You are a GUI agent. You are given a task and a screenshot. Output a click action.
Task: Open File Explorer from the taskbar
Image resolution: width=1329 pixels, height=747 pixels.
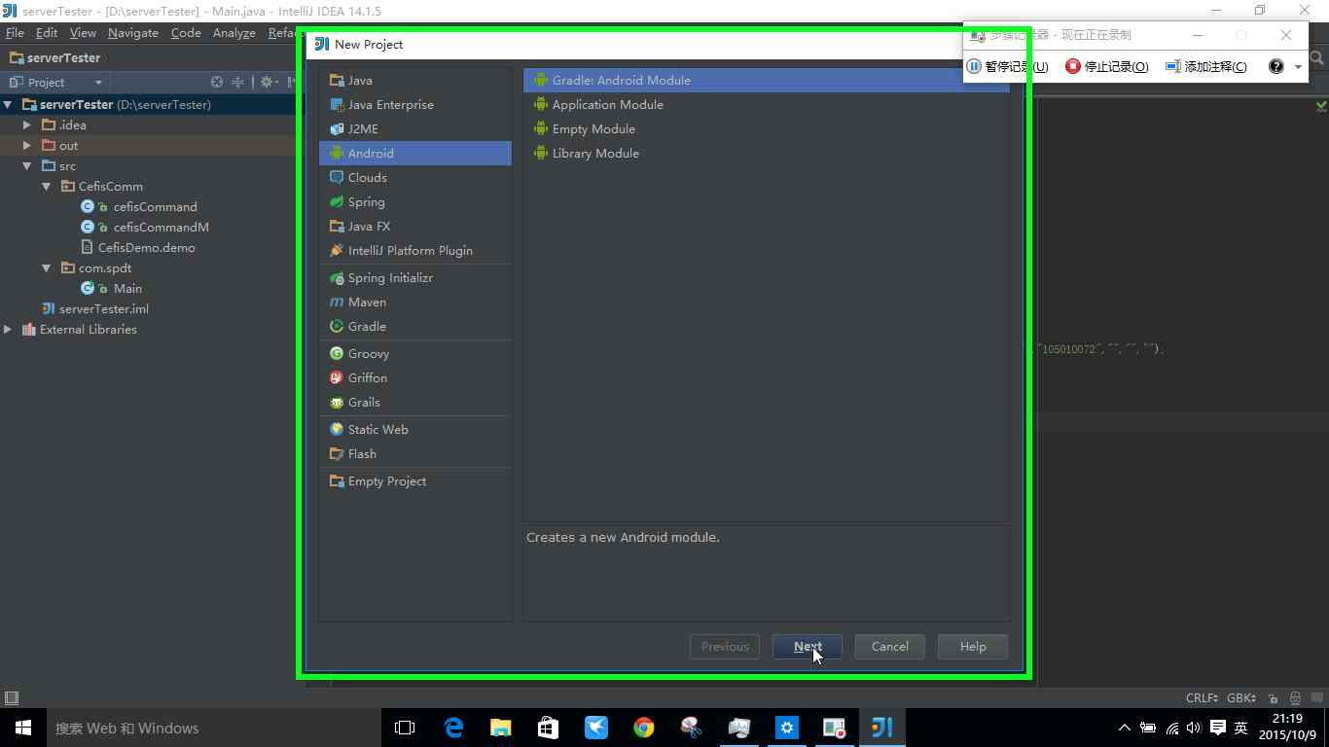pyautogui.click(x=500, y=728)
